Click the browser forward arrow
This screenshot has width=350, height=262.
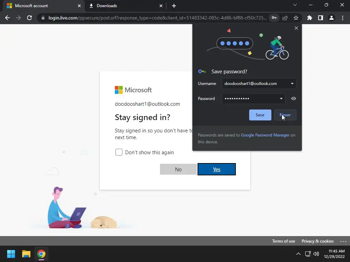(x=18, y=18)
